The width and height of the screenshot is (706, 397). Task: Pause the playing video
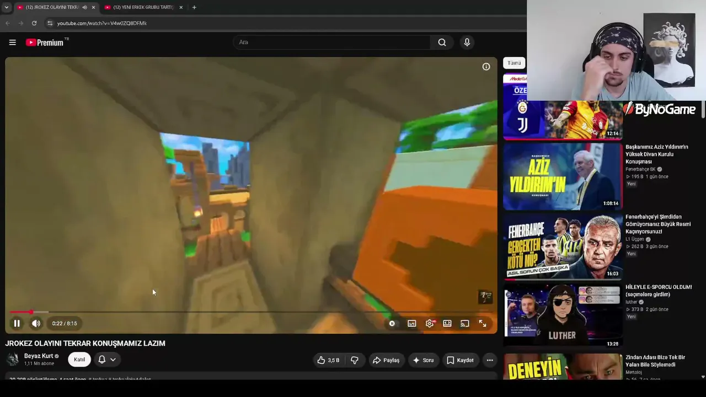click(17, 324)
